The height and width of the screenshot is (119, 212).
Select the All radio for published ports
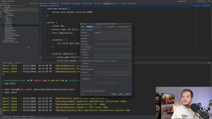coord(107,61)
